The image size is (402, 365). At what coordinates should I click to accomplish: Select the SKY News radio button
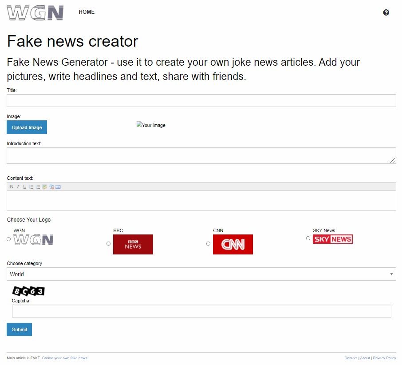click(308, 238)
